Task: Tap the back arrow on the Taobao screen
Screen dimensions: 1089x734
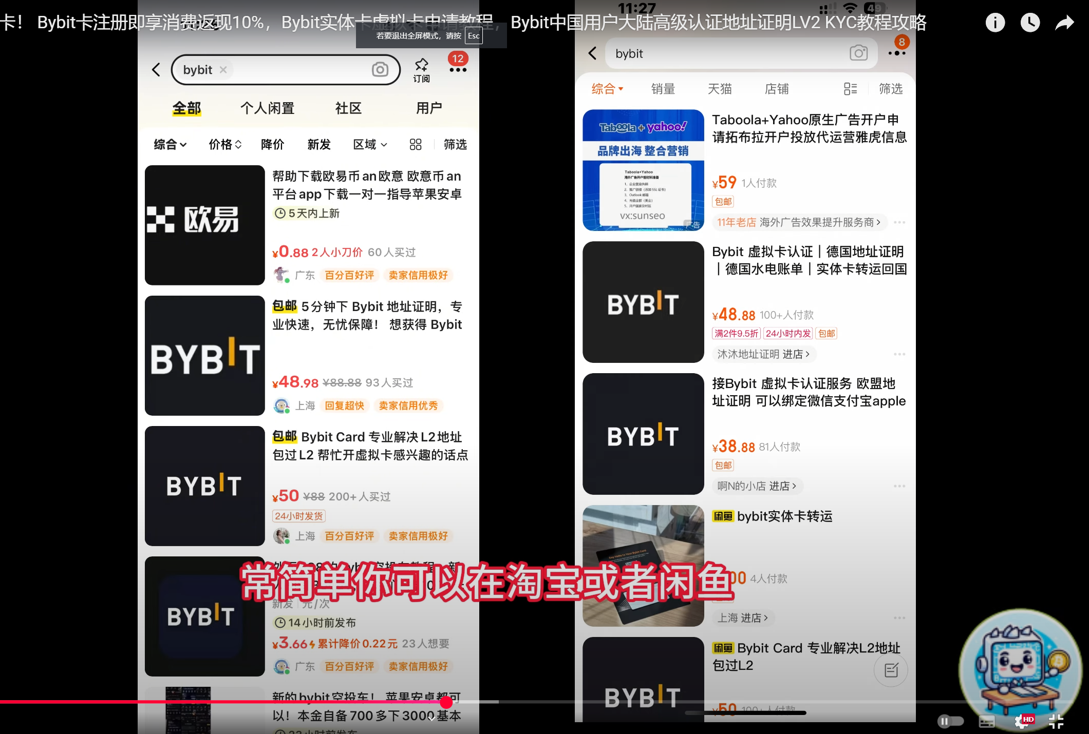Action: pos(592,53)
